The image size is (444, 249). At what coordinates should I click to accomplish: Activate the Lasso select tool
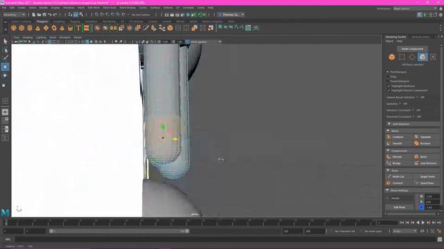pos(5,50)
